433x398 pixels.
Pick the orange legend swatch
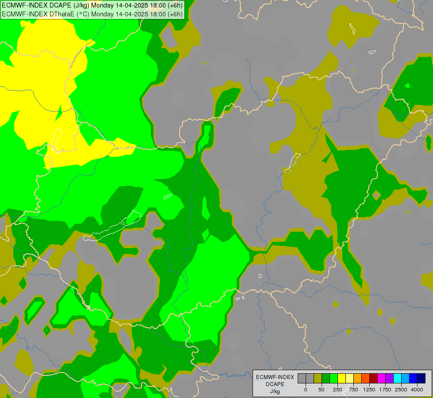tap(358, 378)
